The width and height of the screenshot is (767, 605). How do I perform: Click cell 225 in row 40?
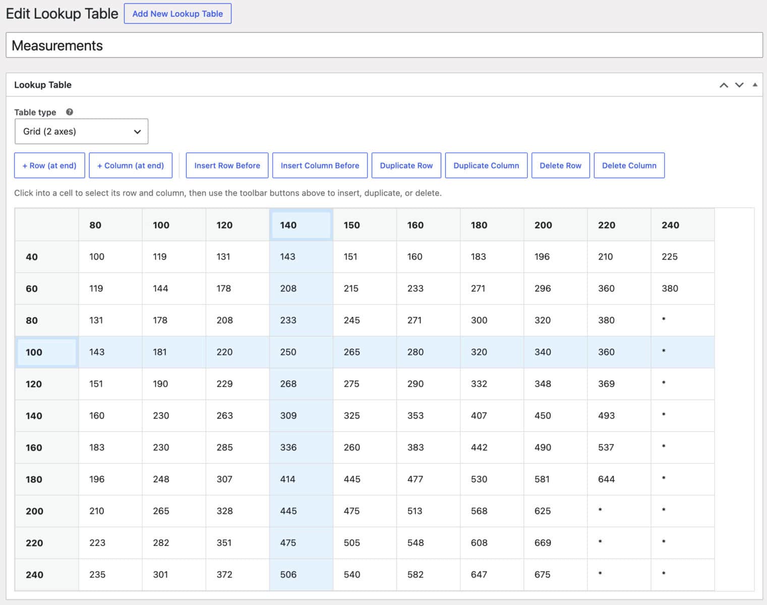pos(683,257)
